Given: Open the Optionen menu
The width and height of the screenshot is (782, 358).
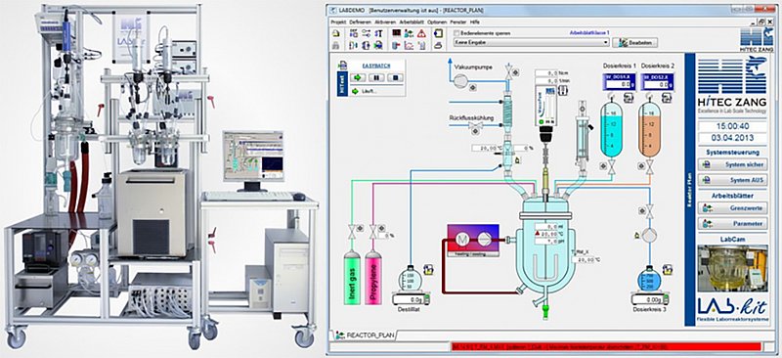Looking at the screenshot, I should (436, 22).
